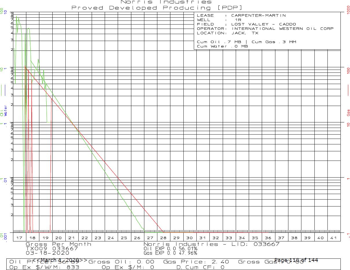Click the year 17 label on time axis
This screenshot has height=270, width=350.
point(19,238)
